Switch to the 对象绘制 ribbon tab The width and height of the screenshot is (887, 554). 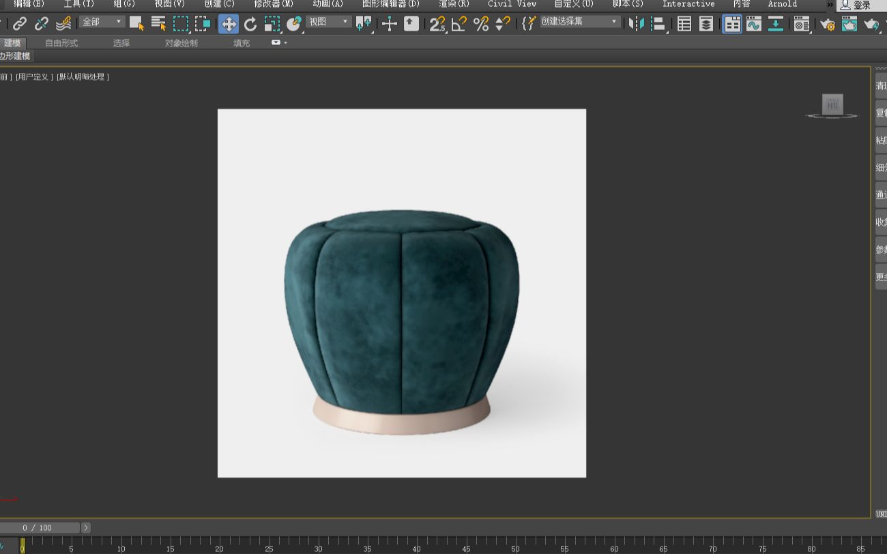(181, 43)
